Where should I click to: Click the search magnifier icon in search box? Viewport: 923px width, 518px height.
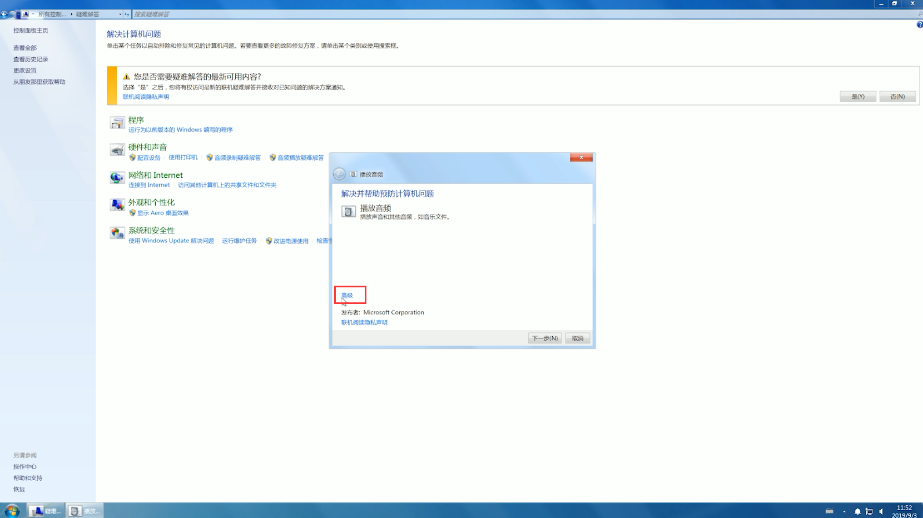(x=920, y=14)
